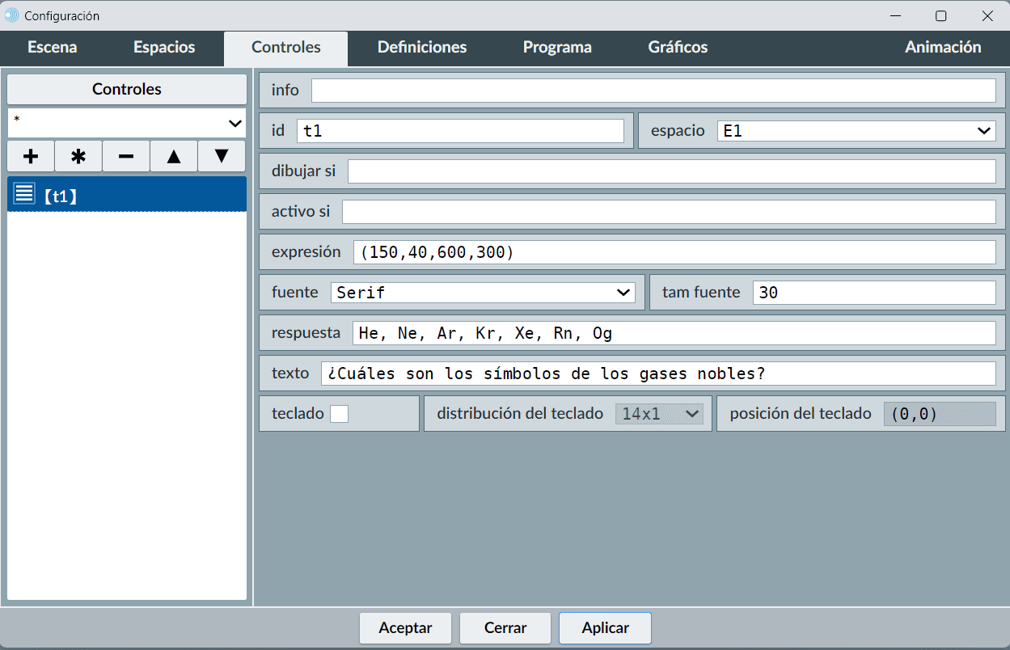1010x650 pixels.
Task: Expand the fuente dropdown showing Serif
Action: click(x=483, y=293)
